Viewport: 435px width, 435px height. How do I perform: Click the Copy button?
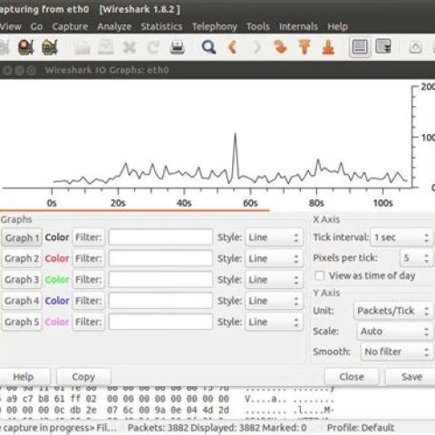click(x=83, y=377)
